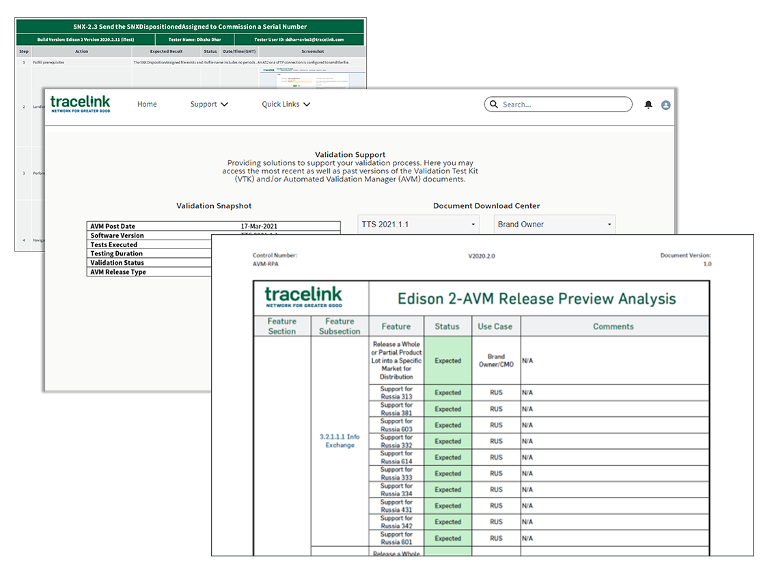The width and height of the screenshot is (774, 568).
Task: Click the Fulfill prerequisites action in step 1
Action: tap(49, 63)
